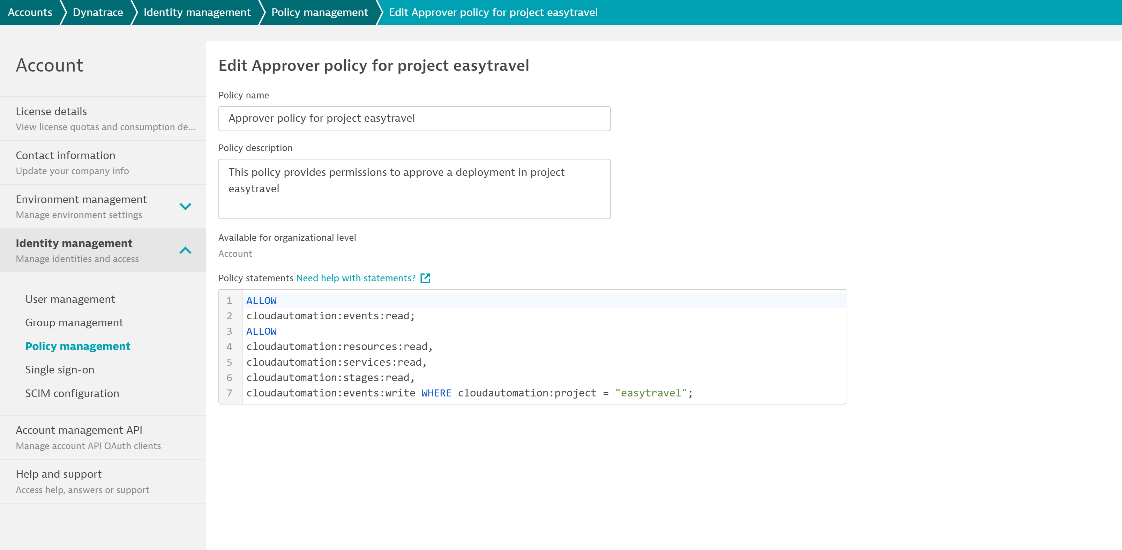Click line 'cloudautomation:events:read;'
Image resolution: width=1122 pixels, height=550 pixels.
tap(331, 315)
